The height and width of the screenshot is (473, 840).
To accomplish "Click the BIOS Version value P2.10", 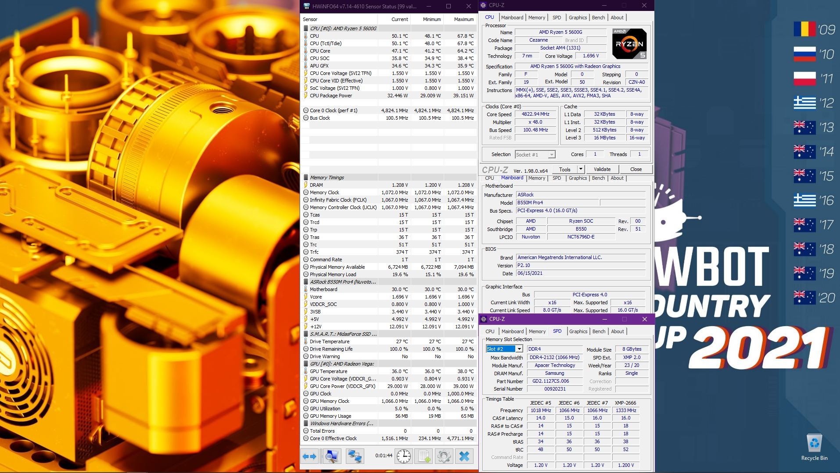I will (x=581, y=265).
